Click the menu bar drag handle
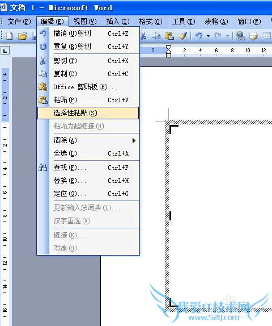272x326 pixels. [x=2, y=22]
